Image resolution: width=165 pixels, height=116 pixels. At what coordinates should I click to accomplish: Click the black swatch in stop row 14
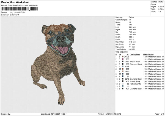pos(123,89)
